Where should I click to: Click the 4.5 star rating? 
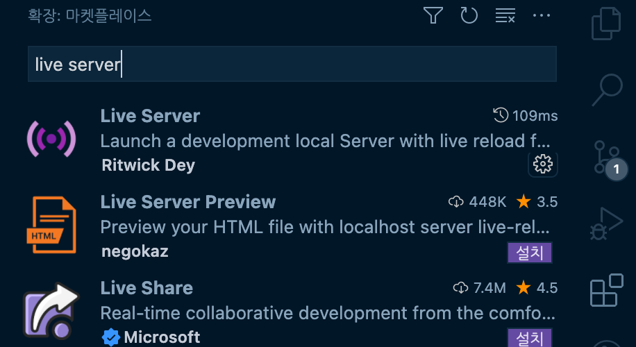click(x=537, y=288)
